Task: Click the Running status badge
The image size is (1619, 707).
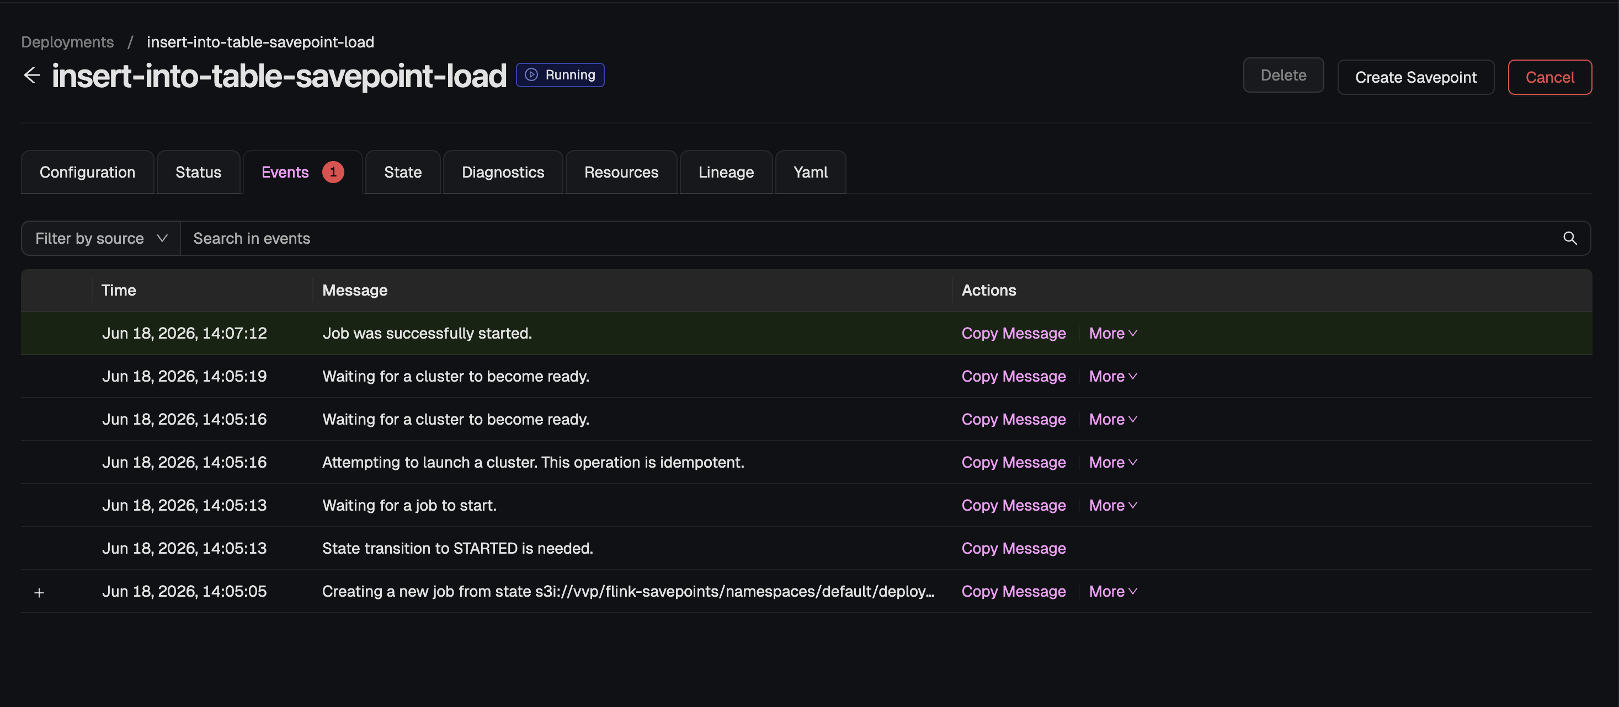Action: pos(560,74)
